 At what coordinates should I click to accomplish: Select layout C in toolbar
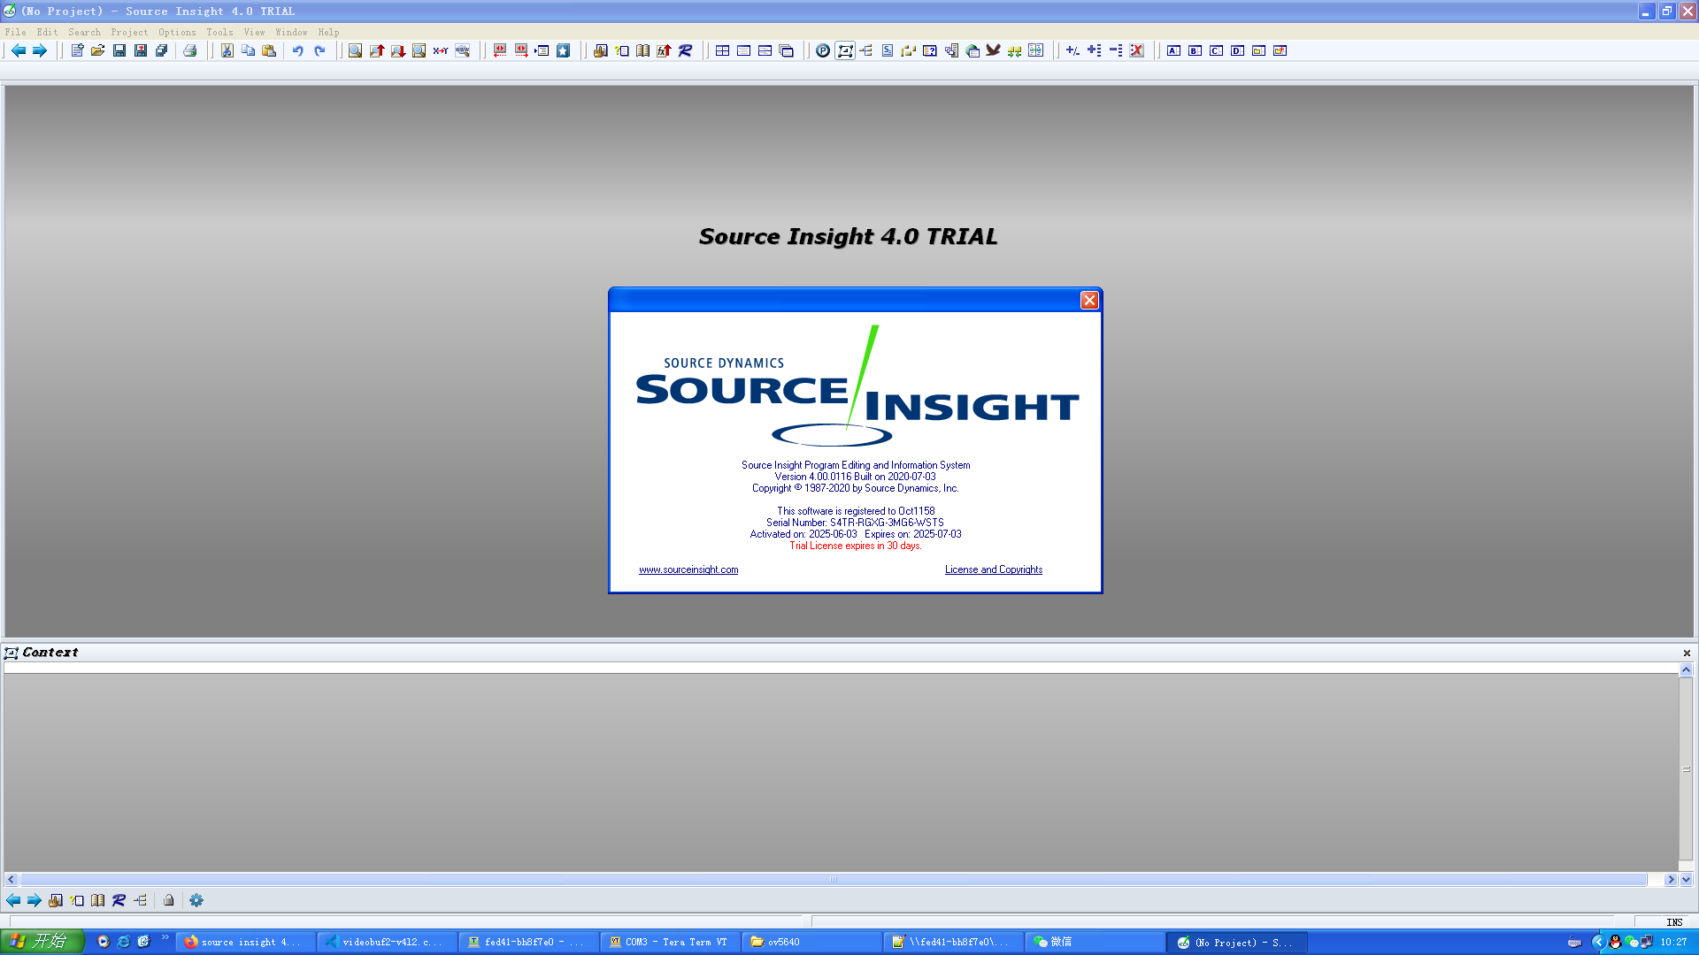tap(1217, 50)
